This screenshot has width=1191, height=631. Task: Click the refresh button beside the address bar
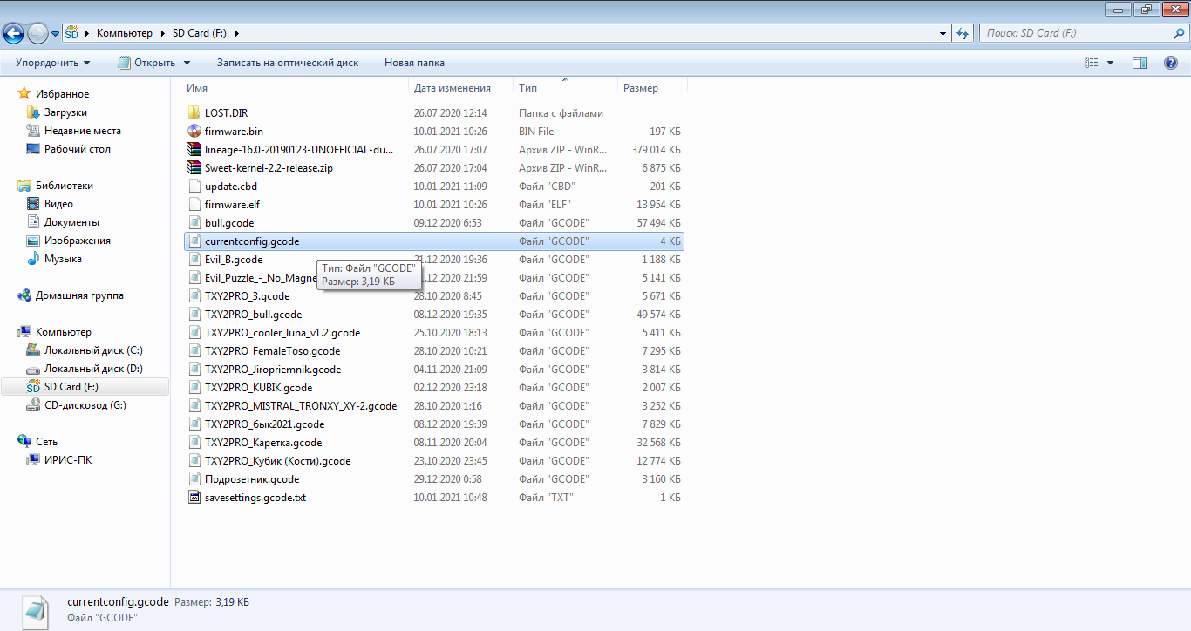[963, 33]
